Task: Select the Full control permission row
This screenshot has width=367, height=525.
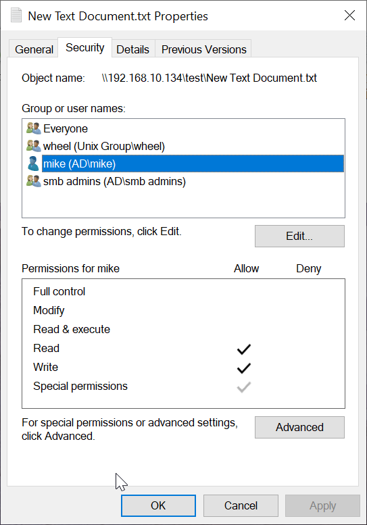Action: click(x=183, y=292)
